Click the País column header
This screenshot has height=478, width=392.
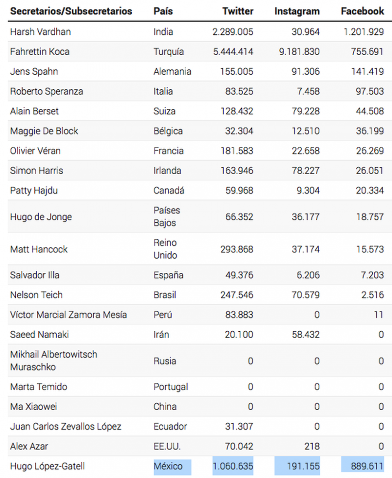[x=163, y=11]
